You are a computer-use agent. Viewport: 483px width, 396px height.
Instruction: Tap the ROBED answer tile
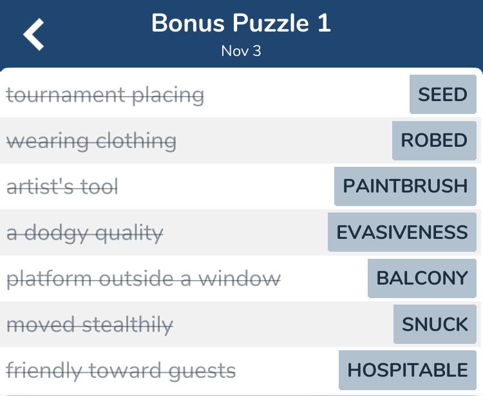434,140
